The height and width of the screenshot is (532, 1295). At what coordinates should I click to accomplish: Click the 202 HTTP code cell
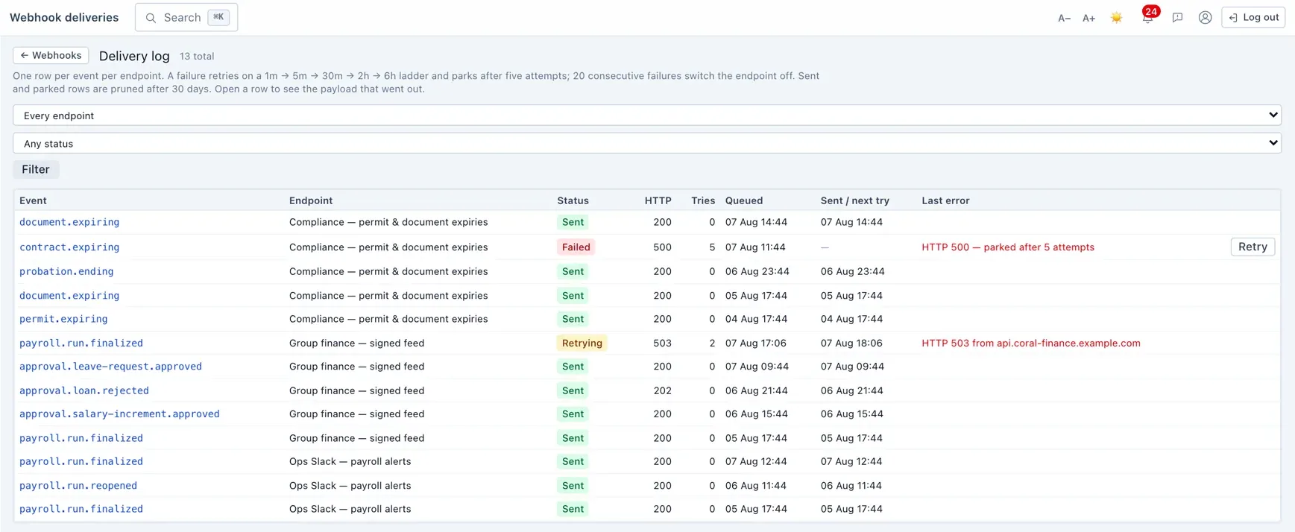pos(662,390)
